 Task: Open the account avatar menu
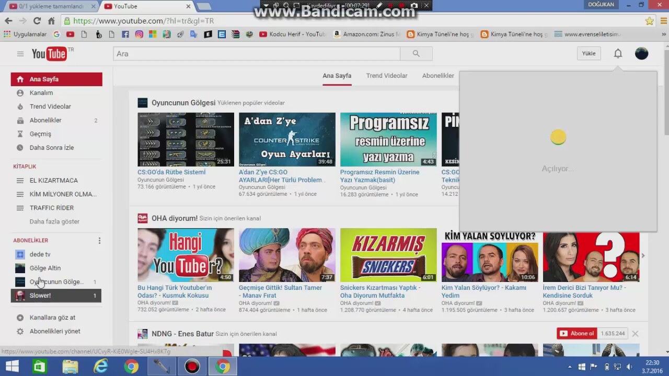(x=641, y=53)
